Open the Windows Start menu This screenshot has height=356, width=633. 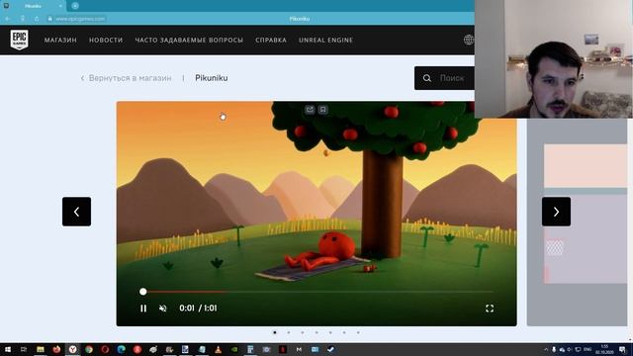[8, 349]
